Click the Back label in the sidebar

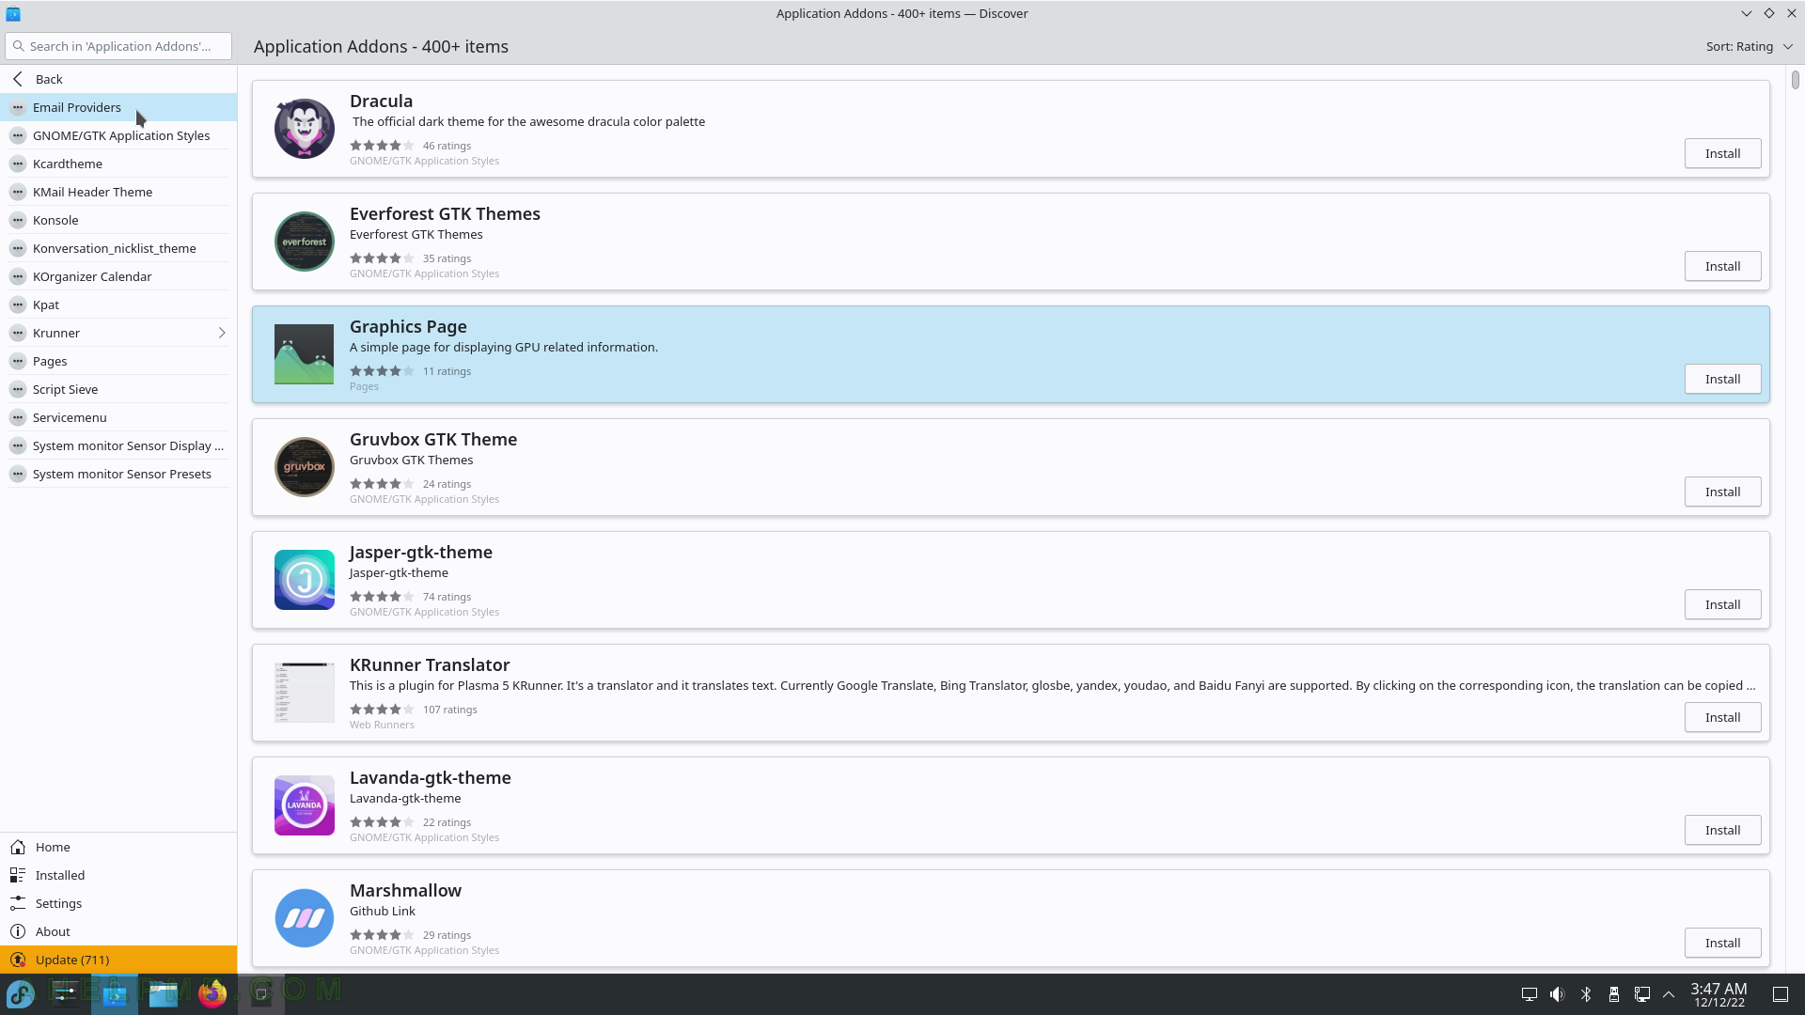click(49, 79)
